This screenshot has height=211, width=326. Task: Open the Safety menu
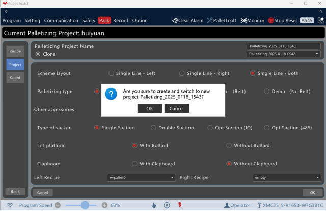coord(89,20)
